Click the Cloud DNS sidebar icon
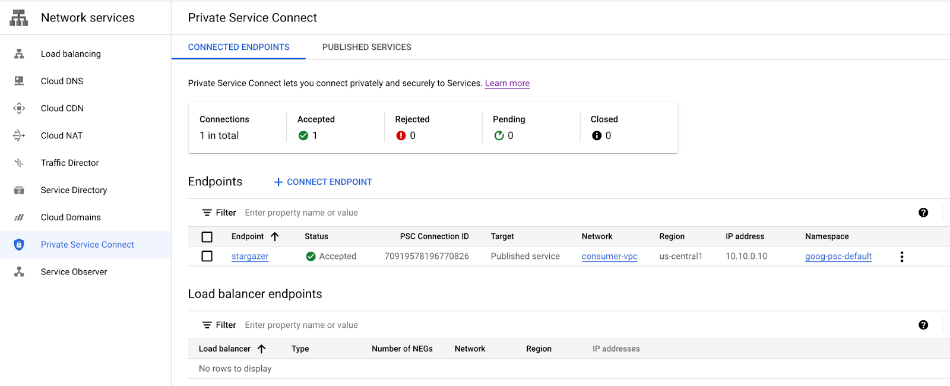The height and width of the screenshot is (386, 950). (19, 81)
